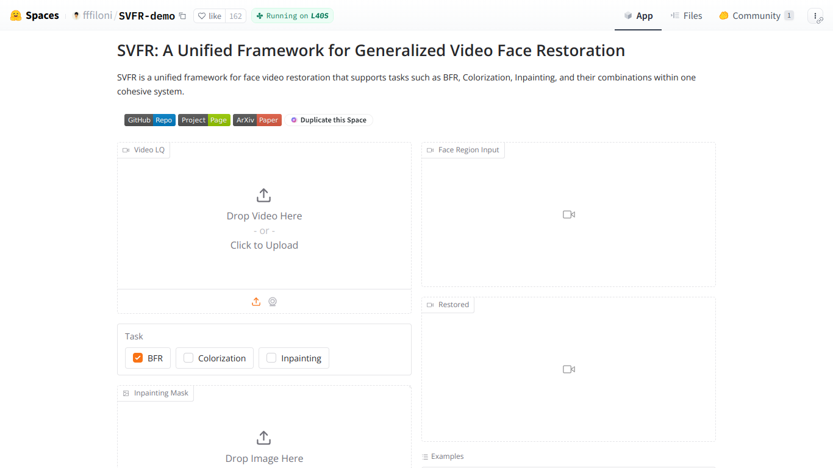The image size is (833, 468).
Task: Click the Restored label
Action: point(448,305)
